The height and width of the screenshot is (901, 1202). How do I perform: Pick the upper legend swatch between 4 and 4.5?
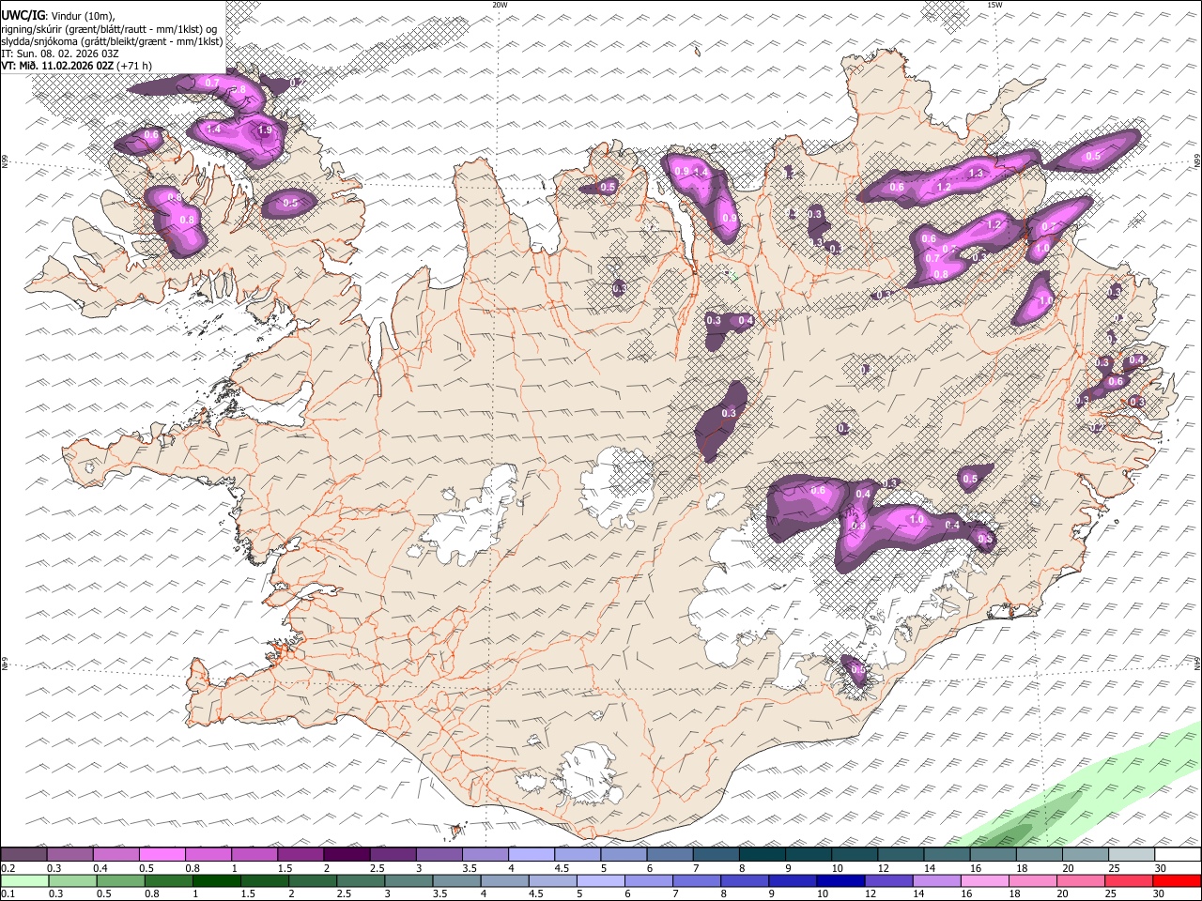[532, 855]
